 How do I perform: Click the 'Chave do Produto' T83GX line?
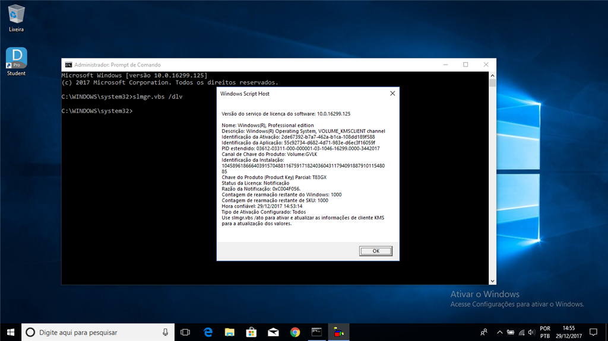pyautogui.click(x=274, y=177)
